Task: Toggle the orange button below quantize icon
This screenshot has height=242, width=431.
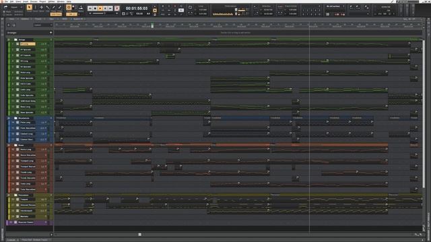Action: tap(71, 14)
